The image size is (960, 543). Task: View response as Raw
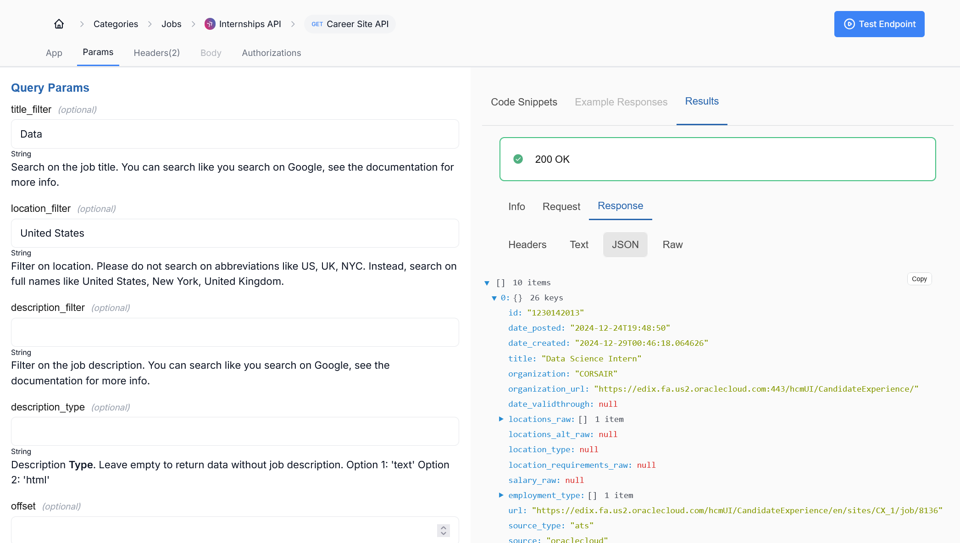[672, 244]
